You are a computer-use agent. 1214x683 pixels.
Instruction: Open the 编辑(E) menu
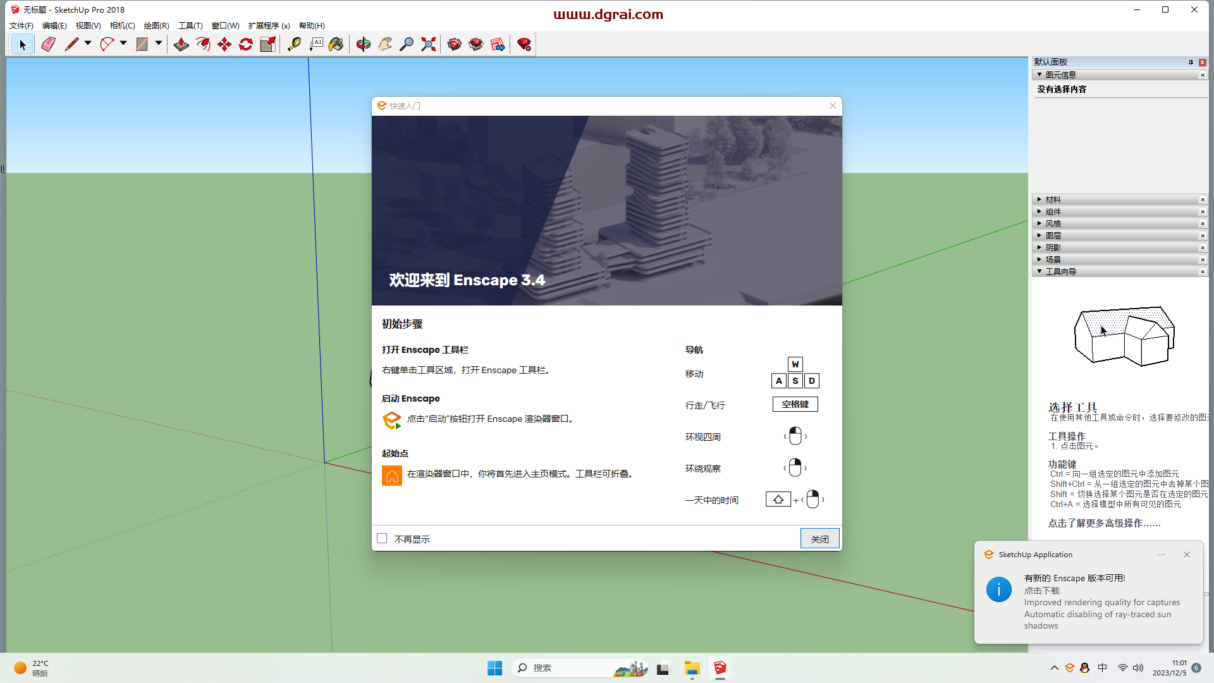[54, 26]
